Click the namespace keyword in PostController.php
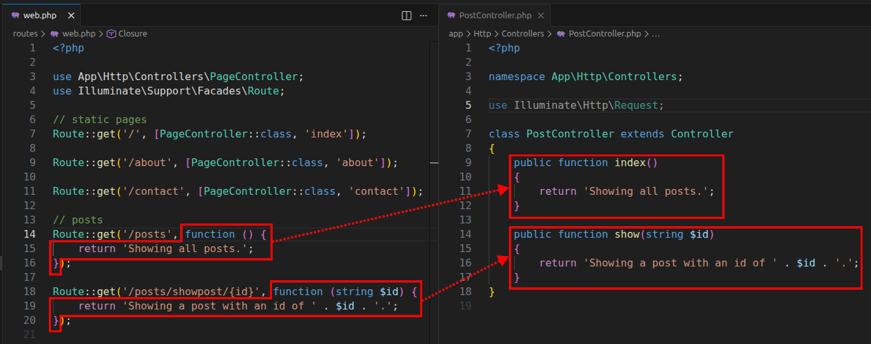Image resolution: width=871 pixels, height=344 pixels. (517, 76)
